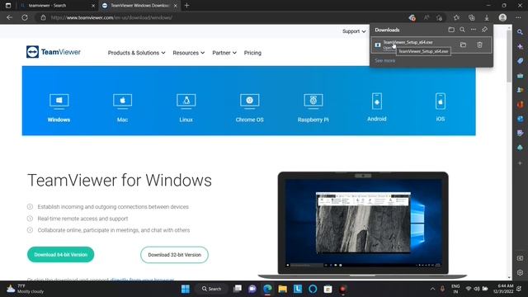Open Windows Start menu
The height and width of the screenshot is (297, 528).
coord(186,289)
